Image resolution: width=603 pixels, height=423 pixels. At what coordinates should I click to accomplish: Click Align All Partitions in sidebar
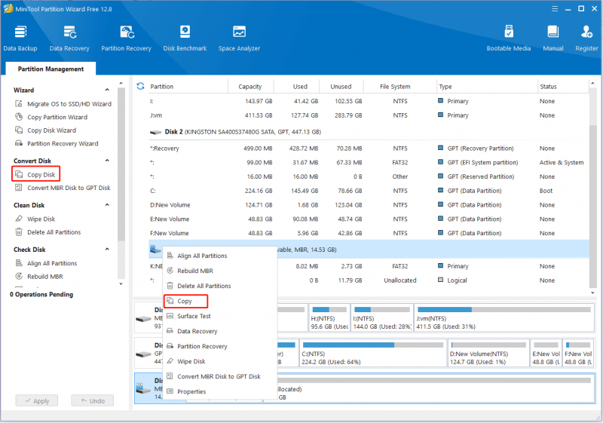coord(46,263)
